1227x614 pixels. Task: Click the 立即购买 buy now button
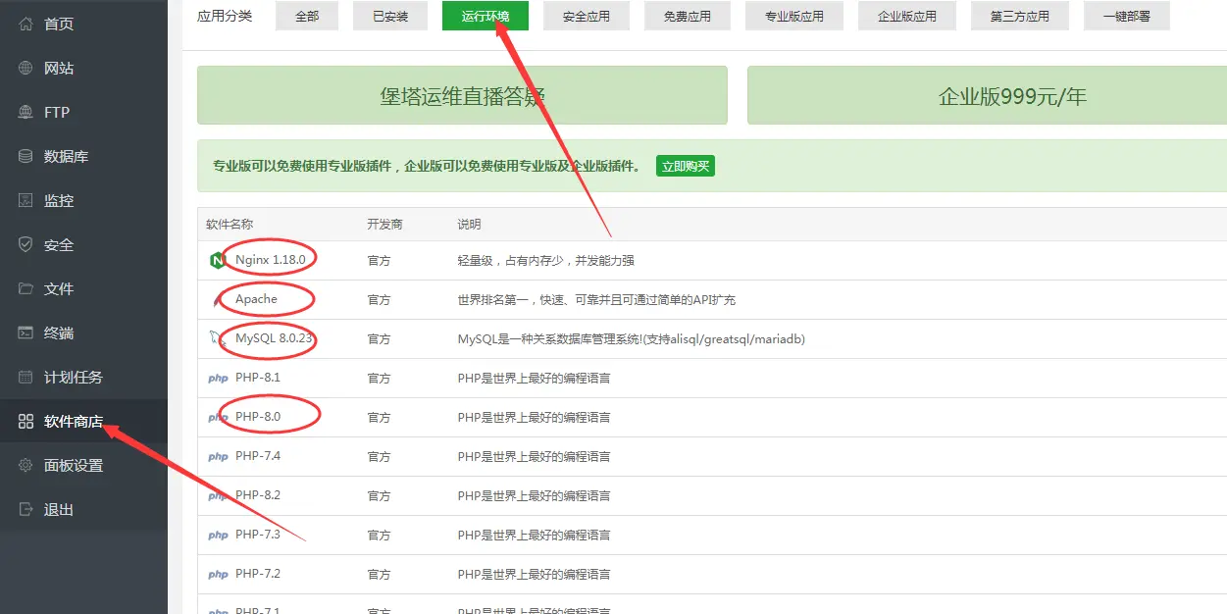686,166
